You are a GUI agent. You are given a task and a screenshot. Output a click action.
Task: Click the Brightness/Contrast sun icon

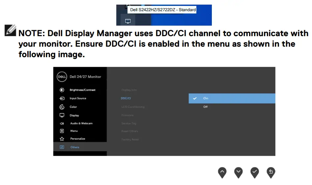[62, 90]
